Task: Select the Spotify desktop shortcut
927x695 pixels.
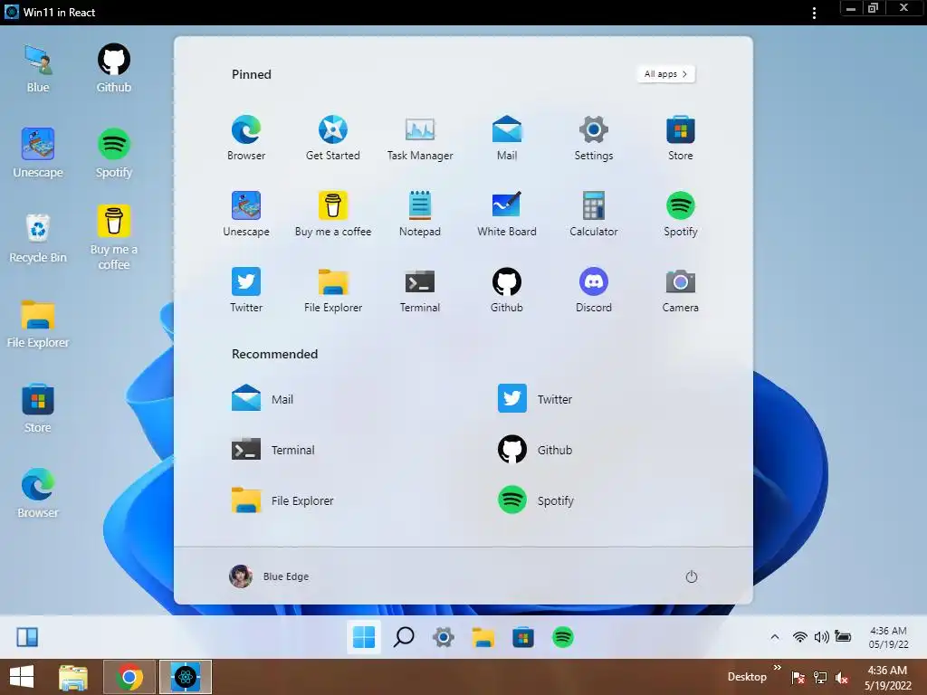Action: pyautogui.click(x=113, y=153)
